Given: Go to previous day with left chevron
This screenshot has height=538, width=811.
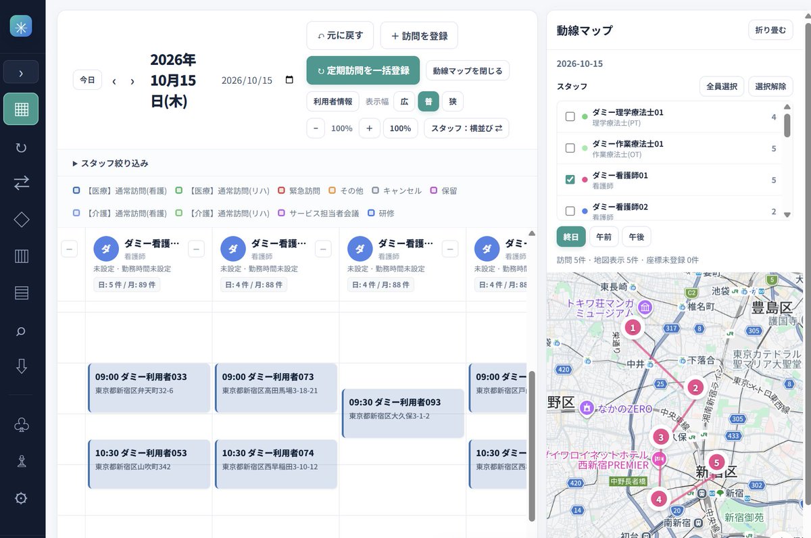Looking at the screenshot, I should (114, 80).
